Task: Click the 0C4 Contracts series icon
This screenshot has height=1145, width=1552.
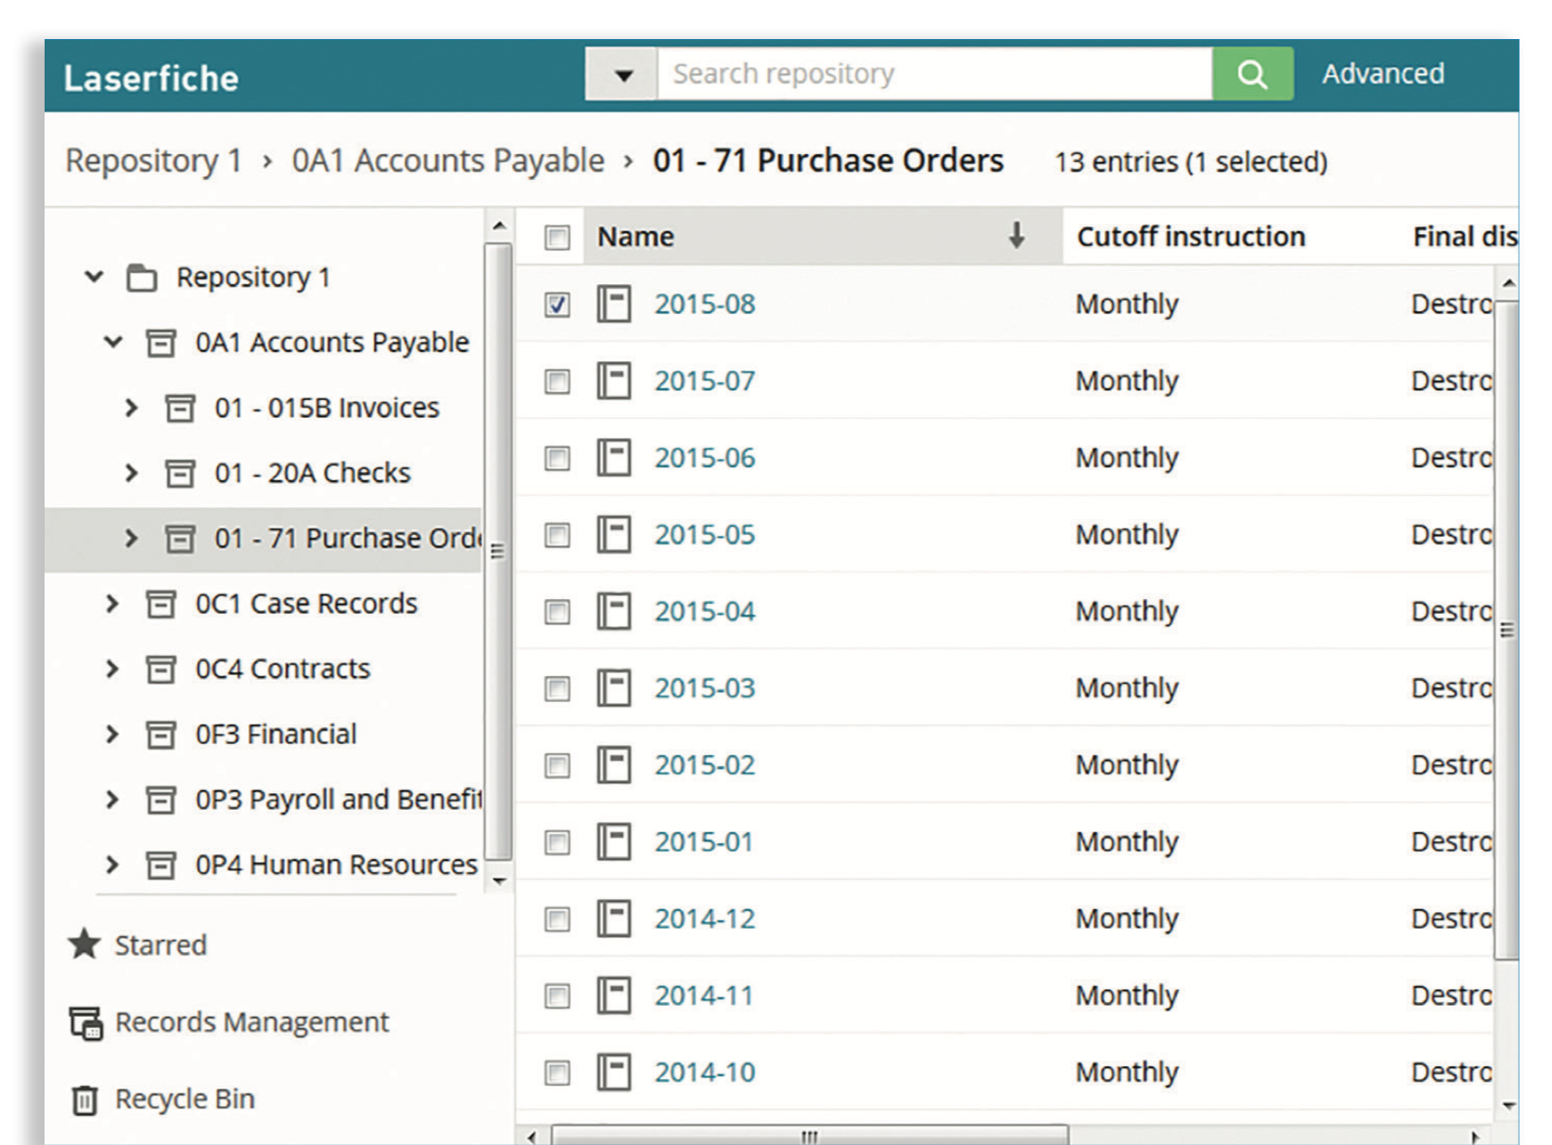Action: click(x=161, y=670)
